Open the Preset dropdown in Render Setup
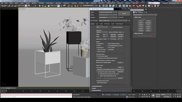The height and width of the screenshot is (102, 182). pyautogui.click(x=108, y=15)
